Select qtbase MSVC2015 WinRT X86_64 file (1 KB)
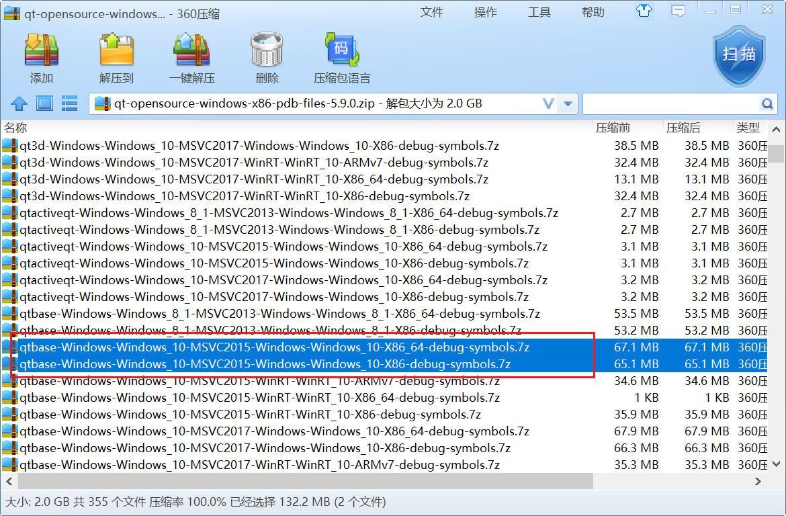 coord(384,398)
